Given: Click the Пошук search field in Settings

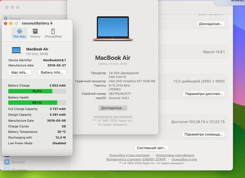Looking at the screenshot, I should click(35, 18).
